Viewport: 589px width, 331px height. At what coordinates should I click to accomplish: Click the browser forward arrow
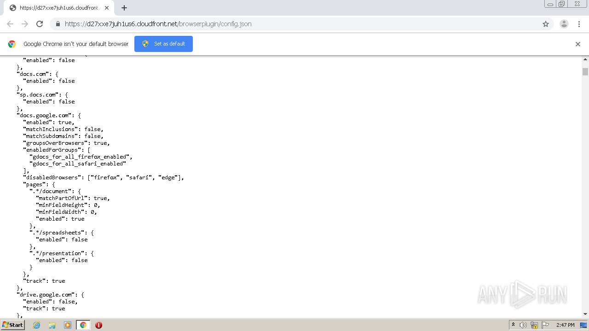[x=25, y=24]
